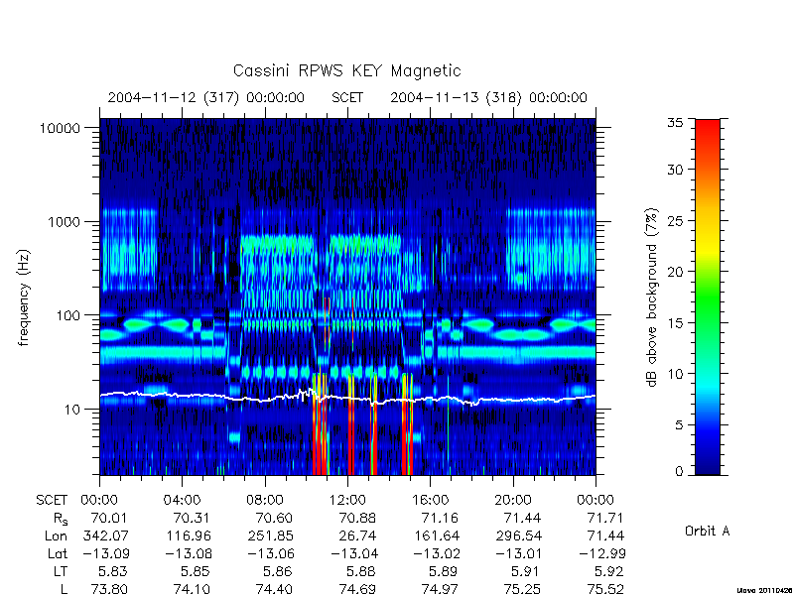
Task: Click the color bar value 35
Action: pos(675,123)
